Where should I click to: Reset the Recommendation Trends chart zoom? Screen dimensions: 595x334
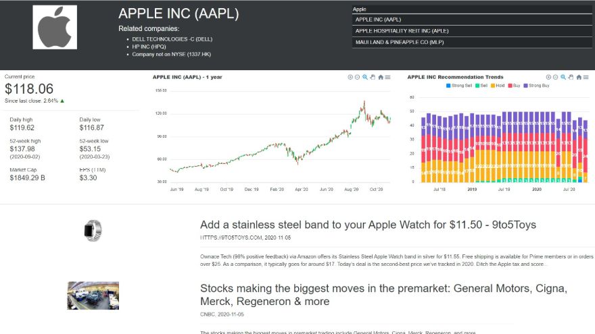[579, 77]
